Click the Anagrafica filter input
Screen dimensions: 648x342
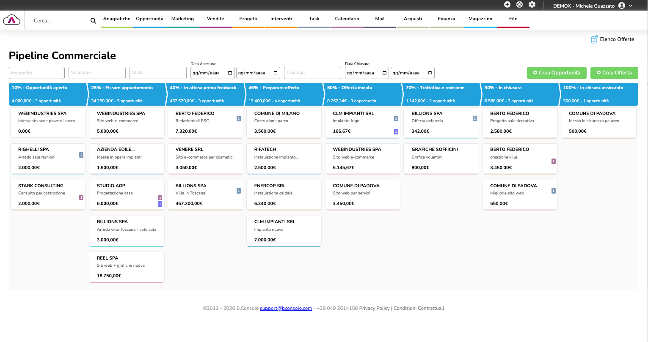(37, 73)
